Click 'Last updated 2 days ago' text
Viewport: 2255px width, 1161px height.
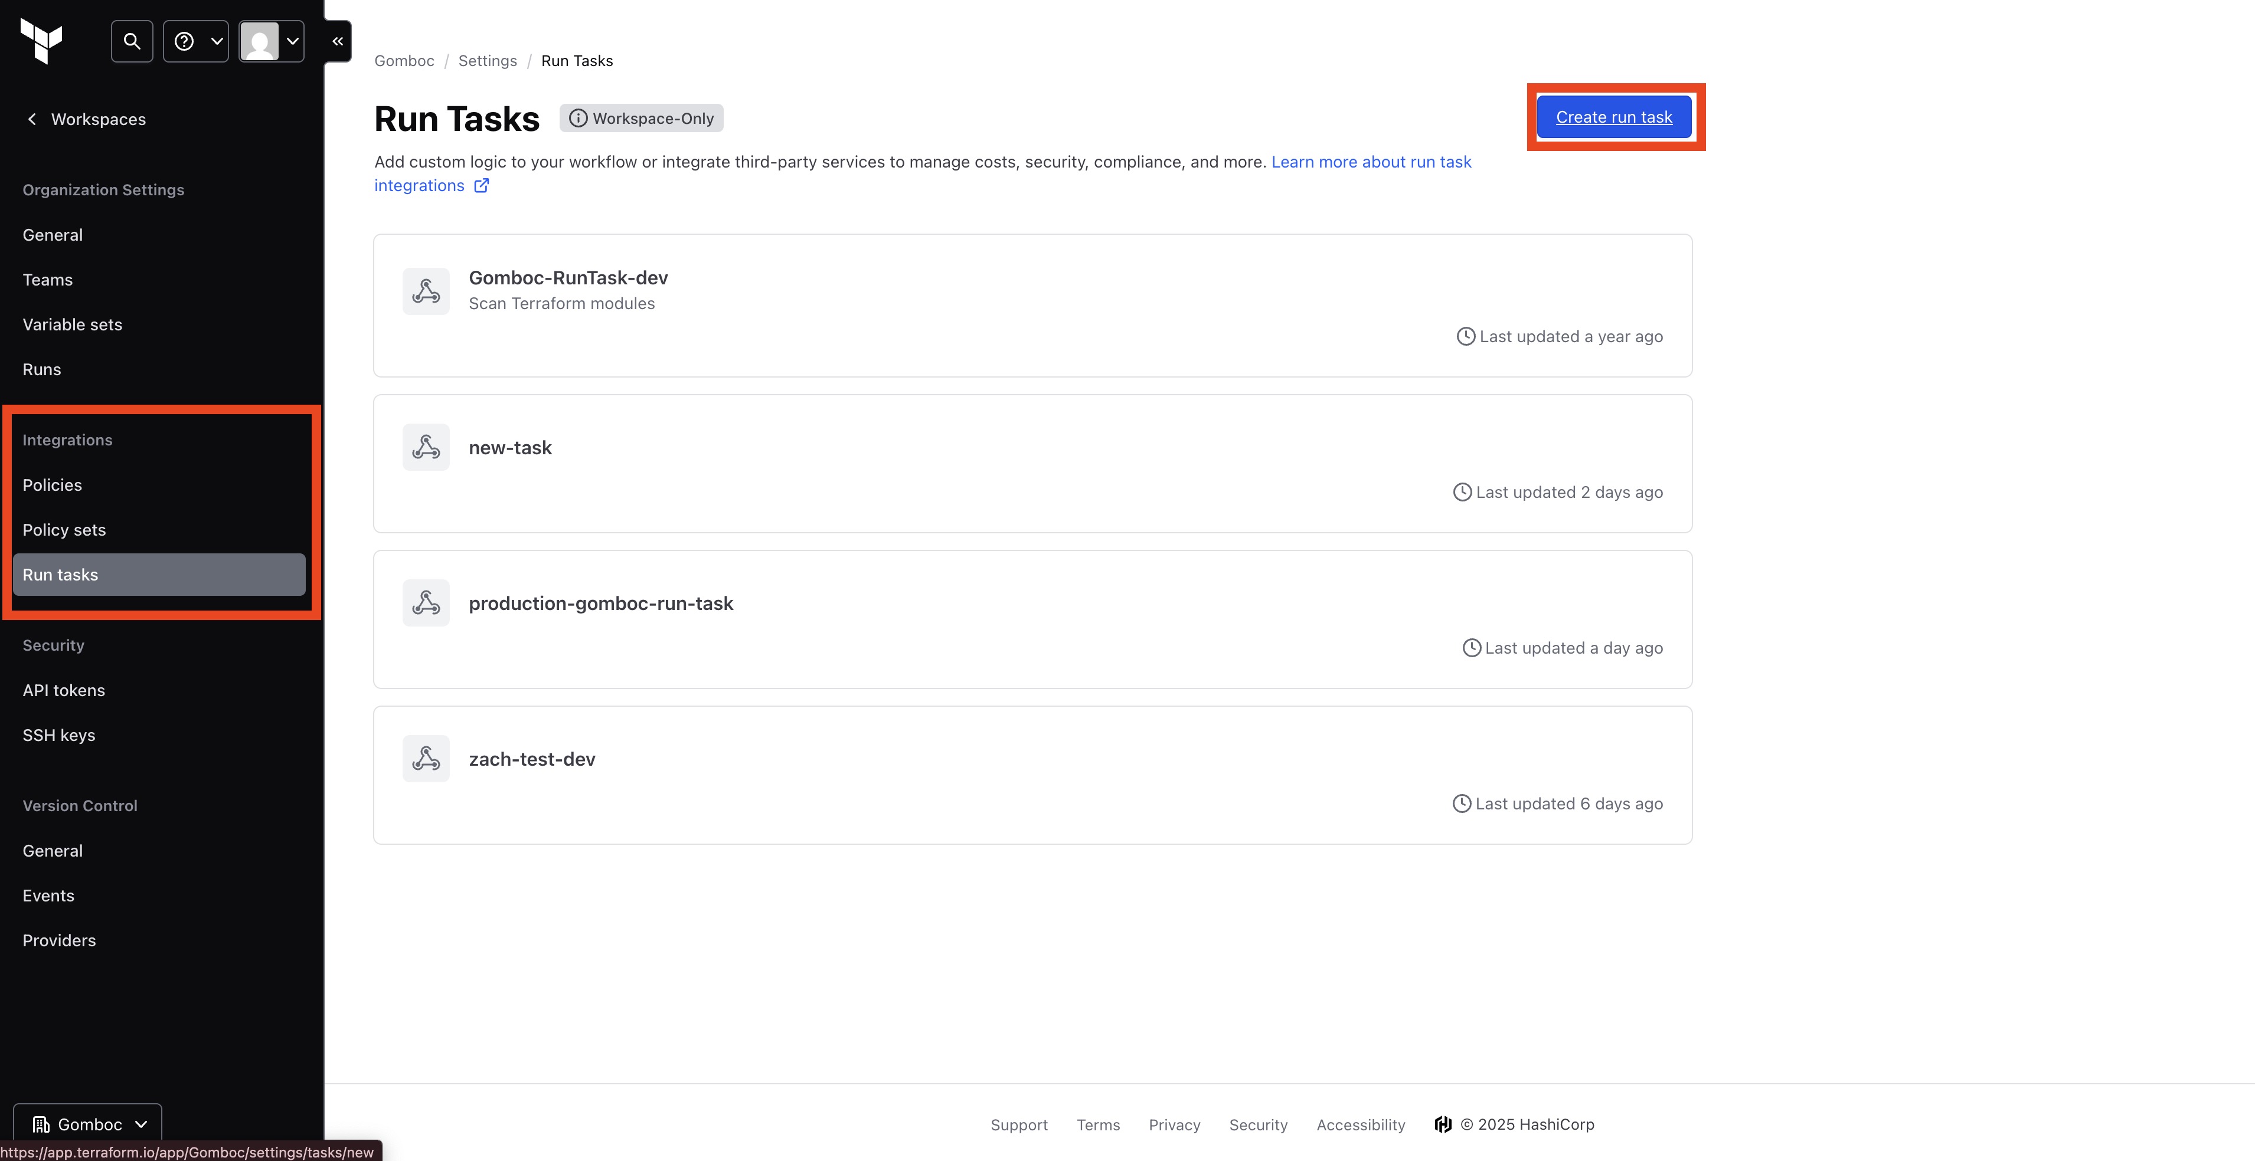pyautogui.click(x=1570, y=491)
